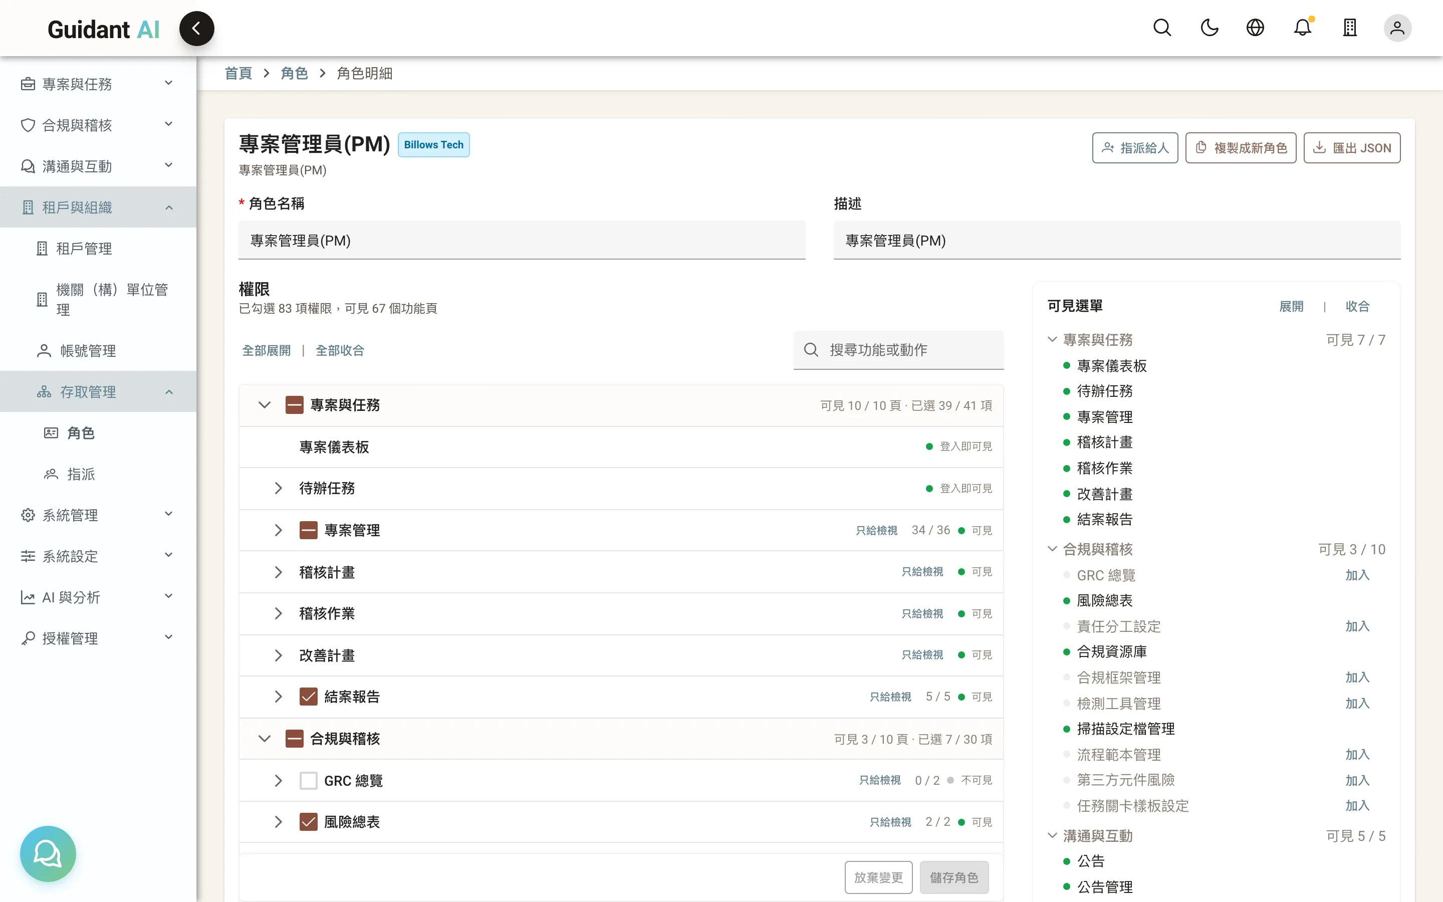Open the user profile avatar
The height and width of the screenshot is (902, 1443).
click(1397, 28)
